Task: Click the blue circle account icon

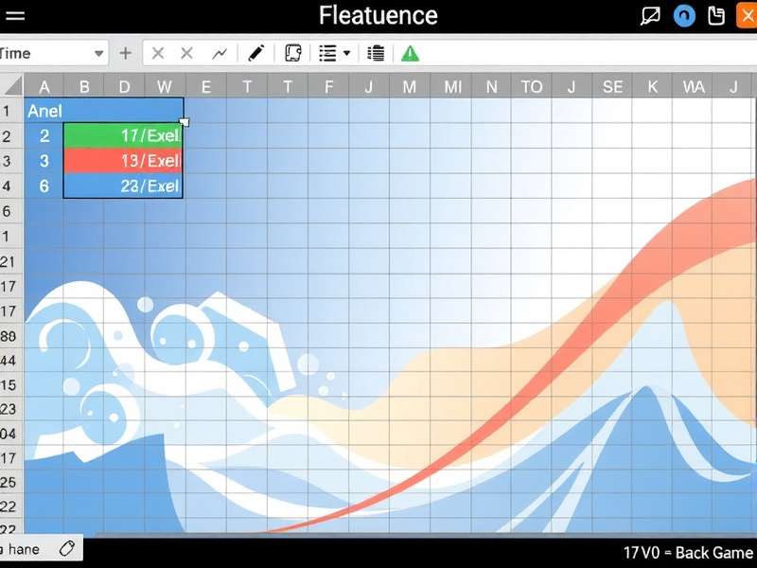Action: (683, 15)
